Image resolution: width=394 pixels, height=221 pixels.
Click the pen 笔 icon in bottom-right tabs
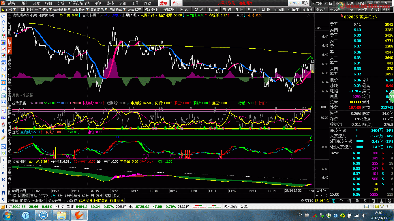[333, 201]
